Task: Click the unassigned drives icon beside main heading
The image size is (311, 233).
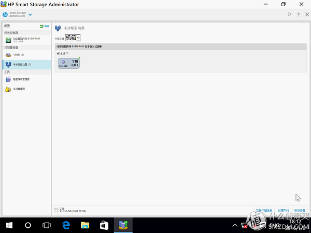Action: click(x=58, y=28)
